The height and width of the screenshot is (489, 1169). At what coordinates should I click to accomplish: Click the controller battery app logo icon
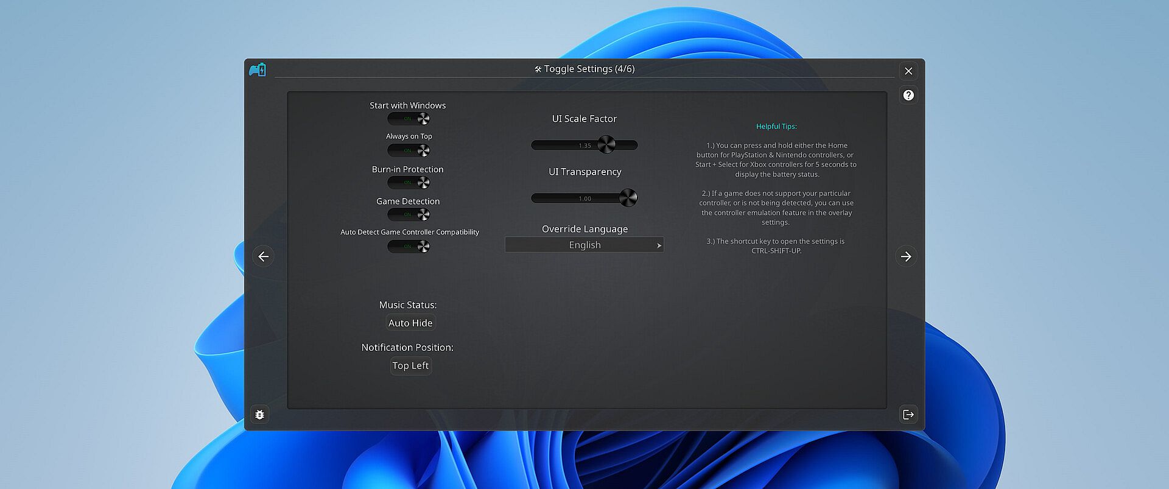[x=258, y=70]
